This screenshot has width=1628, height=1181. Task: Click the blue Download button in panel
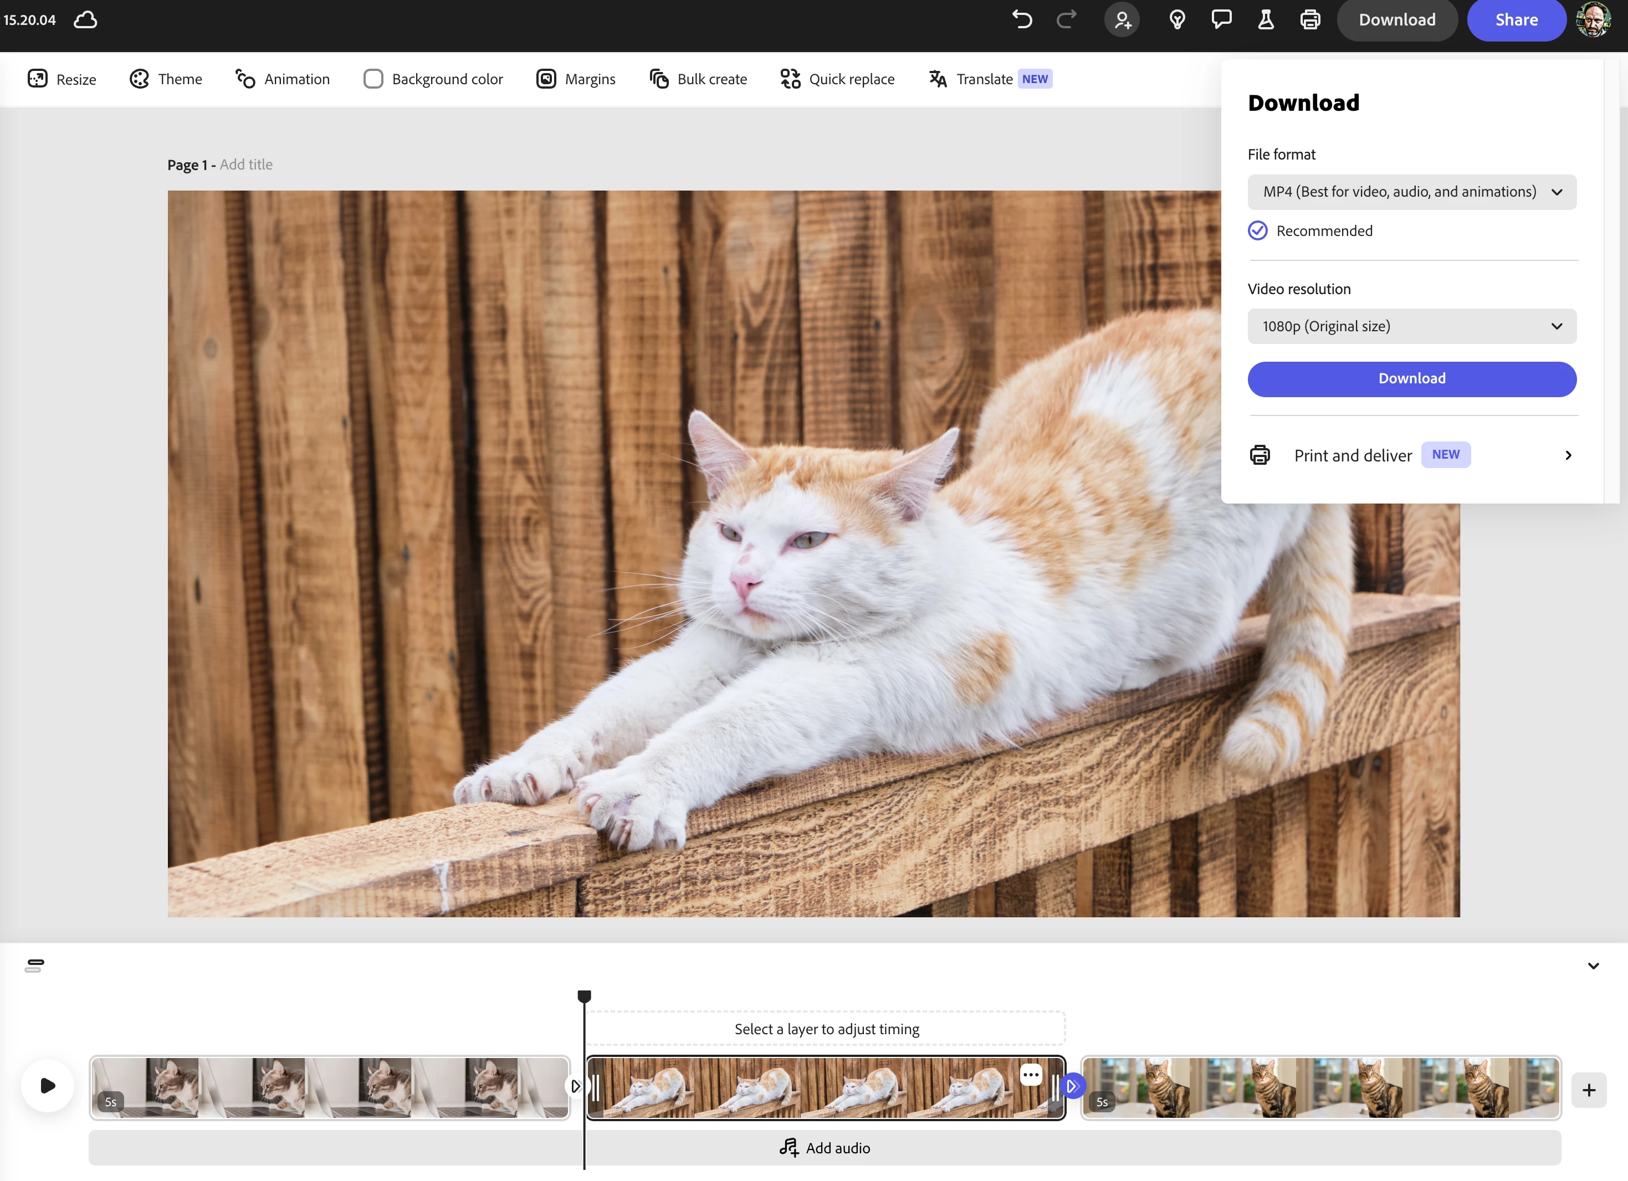[1411, 379]
